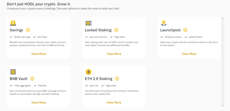Play the Locked Staking video
This screenshot has height=111, width=230.
coord(116,30)
